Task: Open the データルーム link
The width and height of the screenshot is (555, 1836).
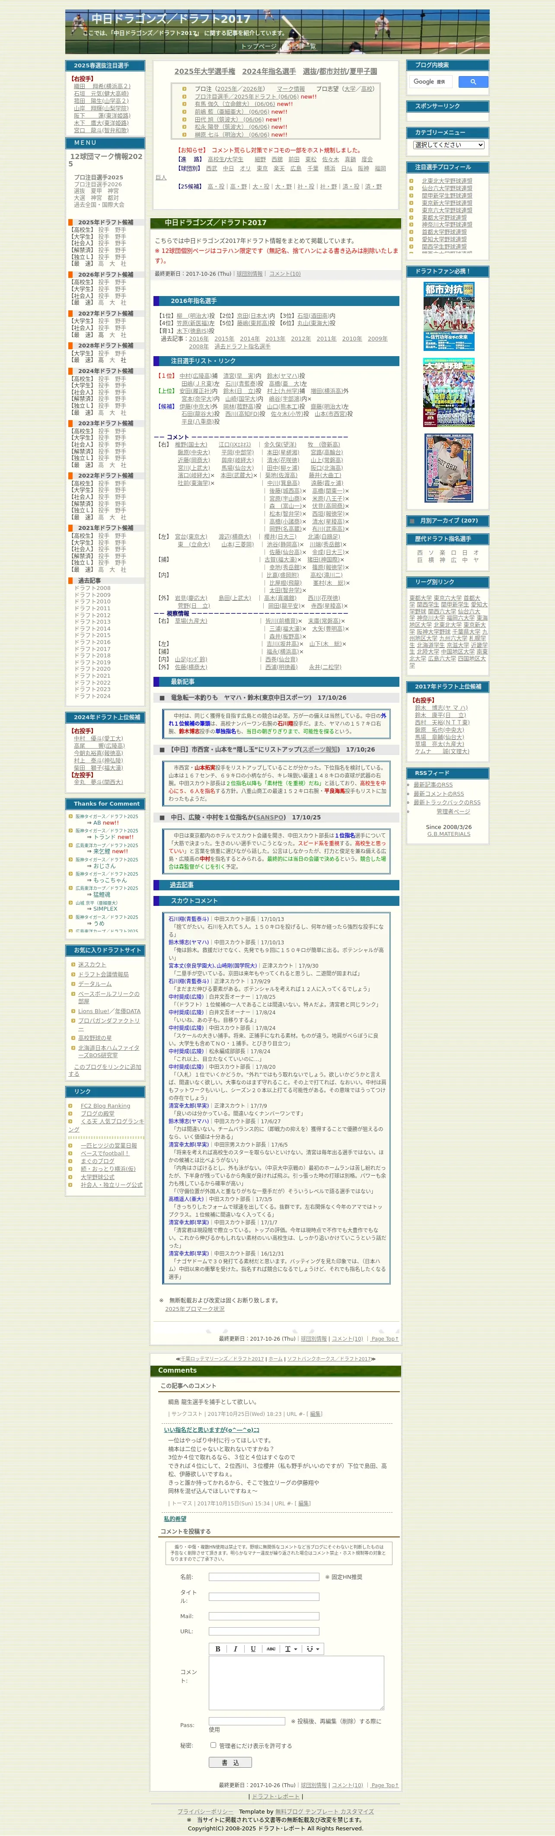Action: (95, 984)
